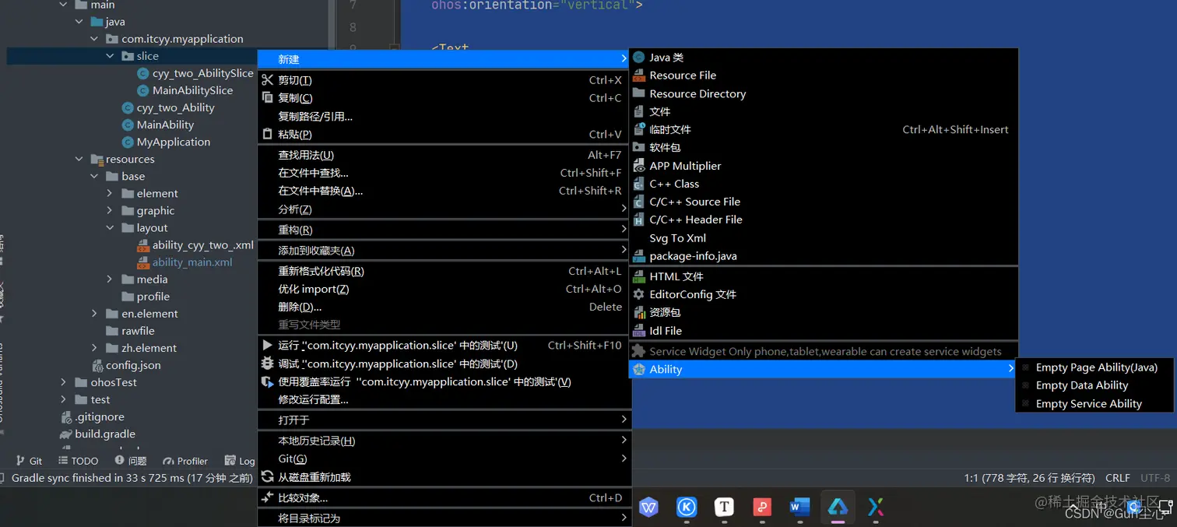Click the 文件 new file icon
Viewport: 1177px width, 527px height.
point(639,111)
